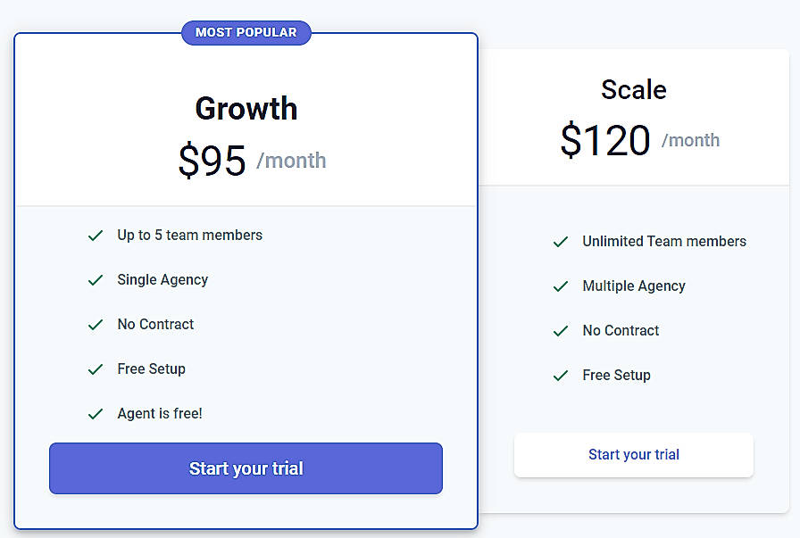
Task: Select the "Single Agency" feature text
Action: coord(162,279)
